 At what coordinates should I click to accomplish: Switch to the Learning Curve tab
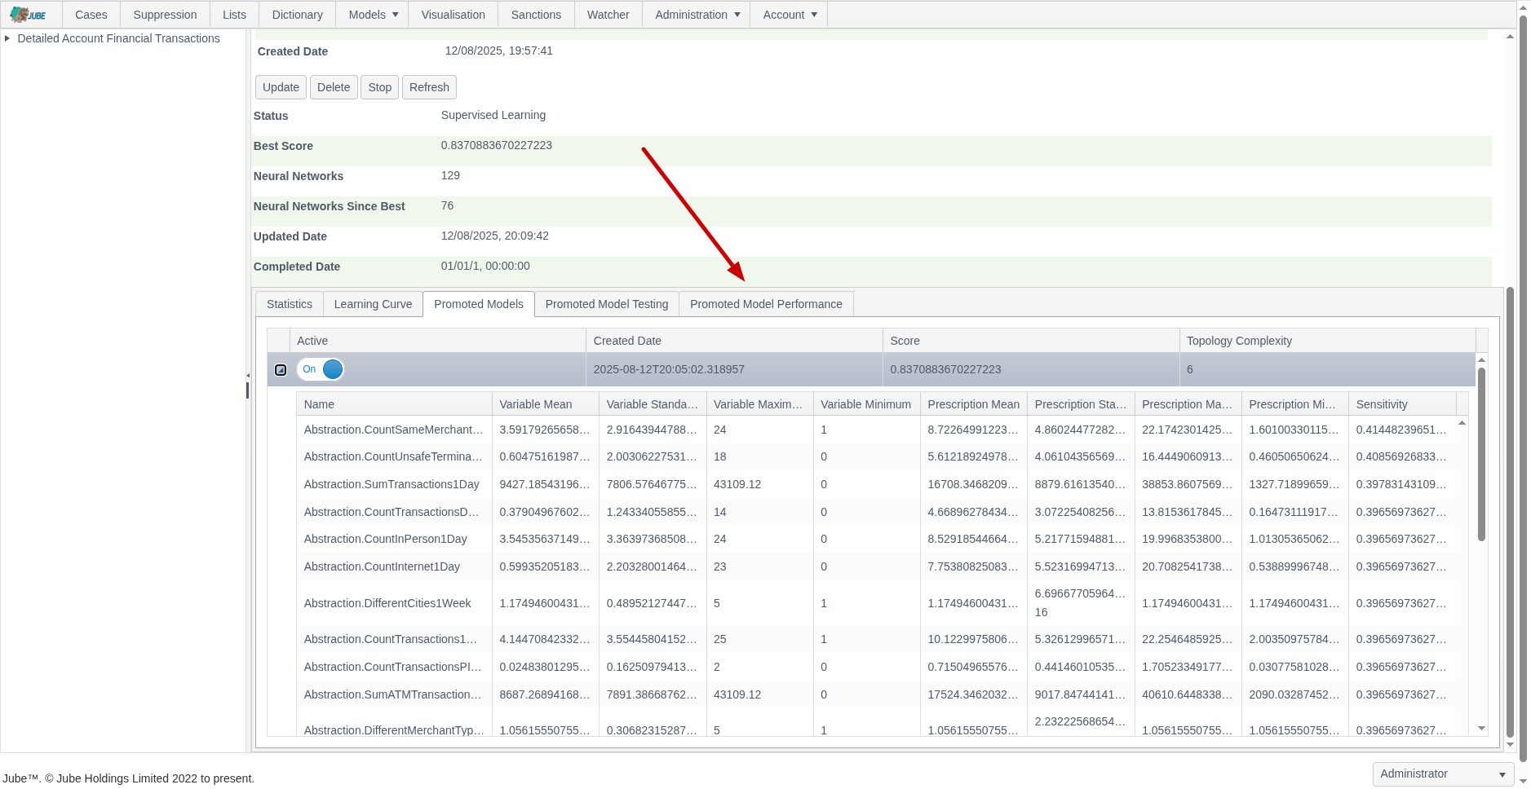coord(373,304)
